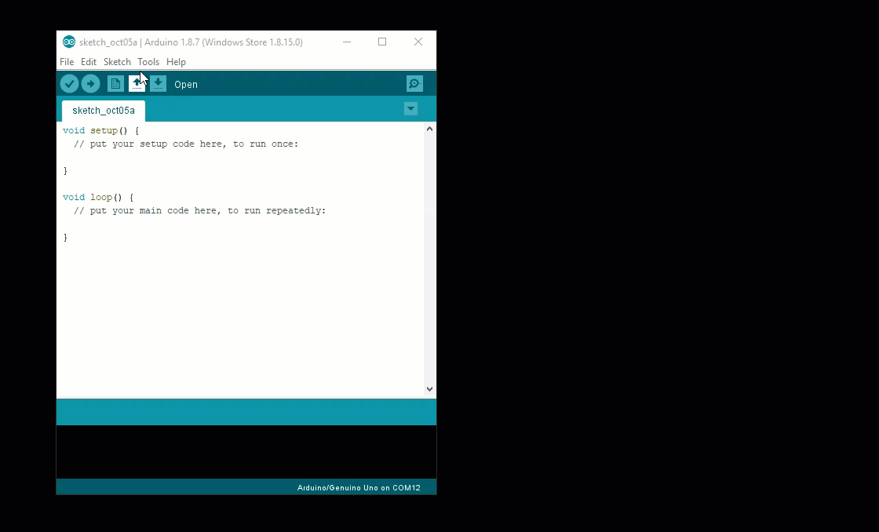Open the tab options dropdown arrow
The image size is (879, 532).
410,109
